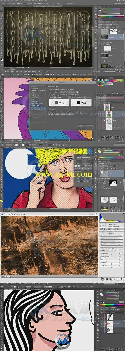Hide the simplified layer in Illustrator Layers
The width and height of the screenshot is (125, 351).
tap(98, 121)
